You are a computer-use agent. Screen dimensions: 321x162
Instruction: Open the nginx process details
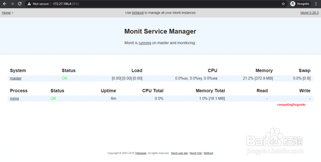click(x=14, y=99)
